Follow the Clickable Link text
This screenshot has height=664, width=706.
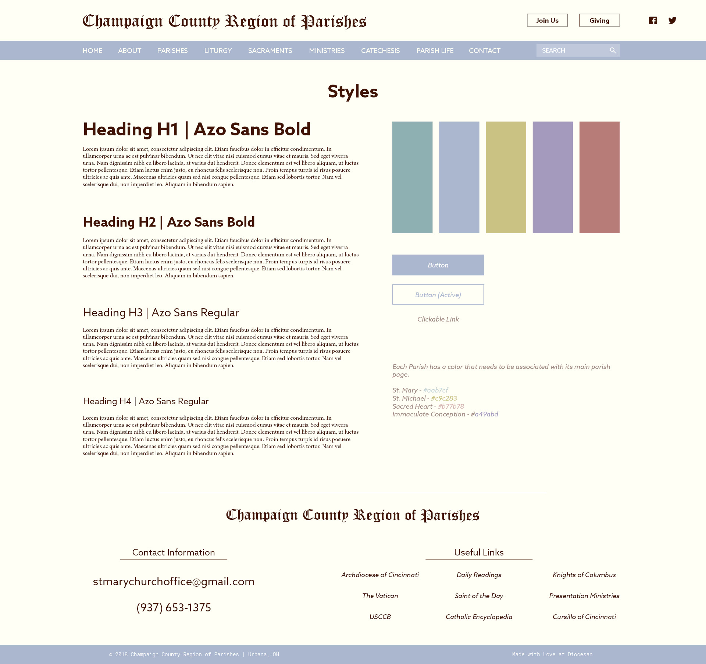tap(438, 319)
